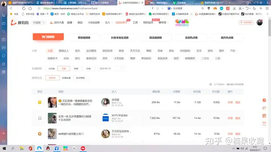Open 实时大盘 in navigation
This screenshot has height=152, width=271.
(x=57, y=23)
